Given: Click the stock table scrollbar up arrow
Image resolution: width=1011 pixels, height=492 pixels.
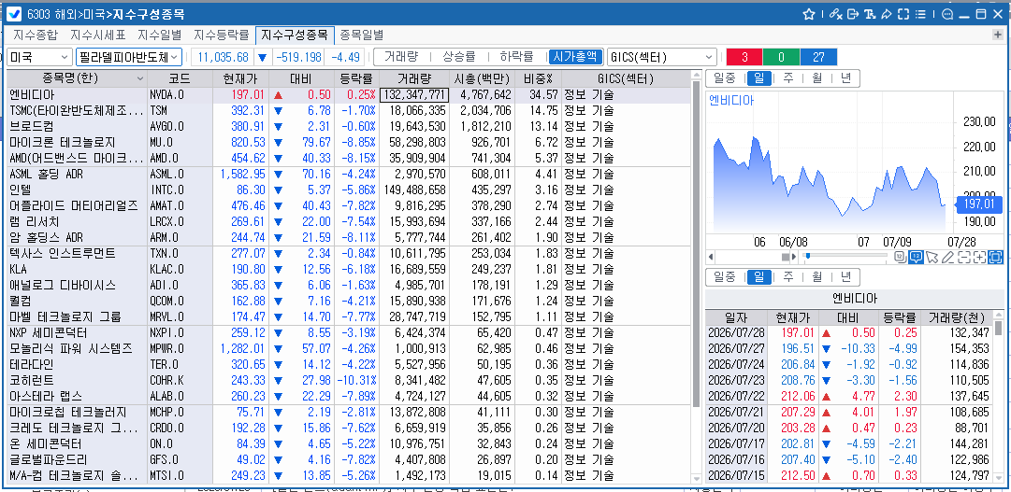Looking at the screenshot, I should [x=696, y=76].
